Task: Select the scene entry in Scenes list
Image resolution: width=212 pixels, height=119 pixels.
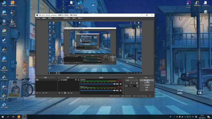Action: pyautogui.click(x=46, y=80)
